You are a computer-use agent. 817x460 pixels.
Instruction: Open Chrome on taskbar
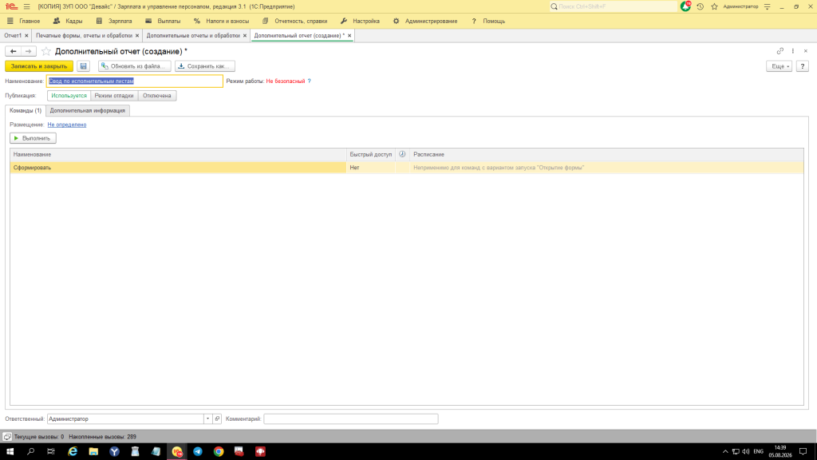(219, 452)
